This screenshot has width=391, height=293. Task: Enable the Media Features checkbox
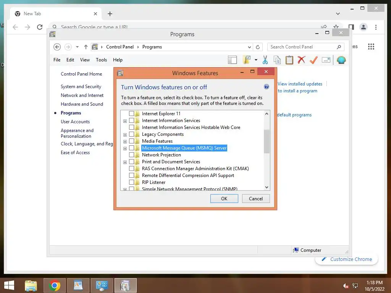131,141
